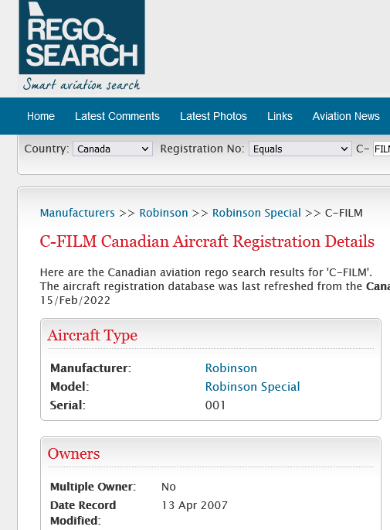Click the Owners section heading
The height and width of the screenshot is (530, 390).
pyautogui.click(x=73, y=453)
